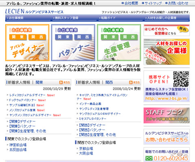The height and width of the screenshot is (162, 195).
Task: Open 【関西】パタンナー category link
Action: pos(92,130)
